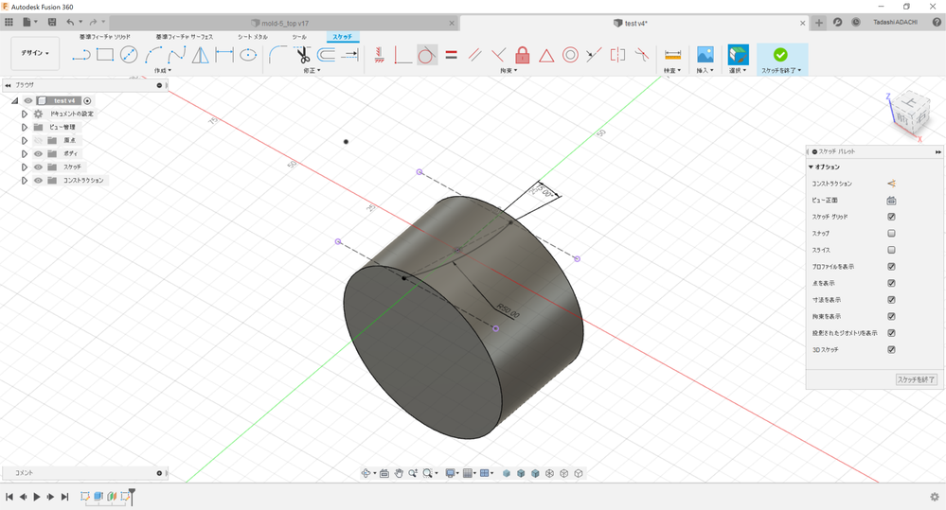
Task: Open a new design tab with plus
Action: click(819, 23)
